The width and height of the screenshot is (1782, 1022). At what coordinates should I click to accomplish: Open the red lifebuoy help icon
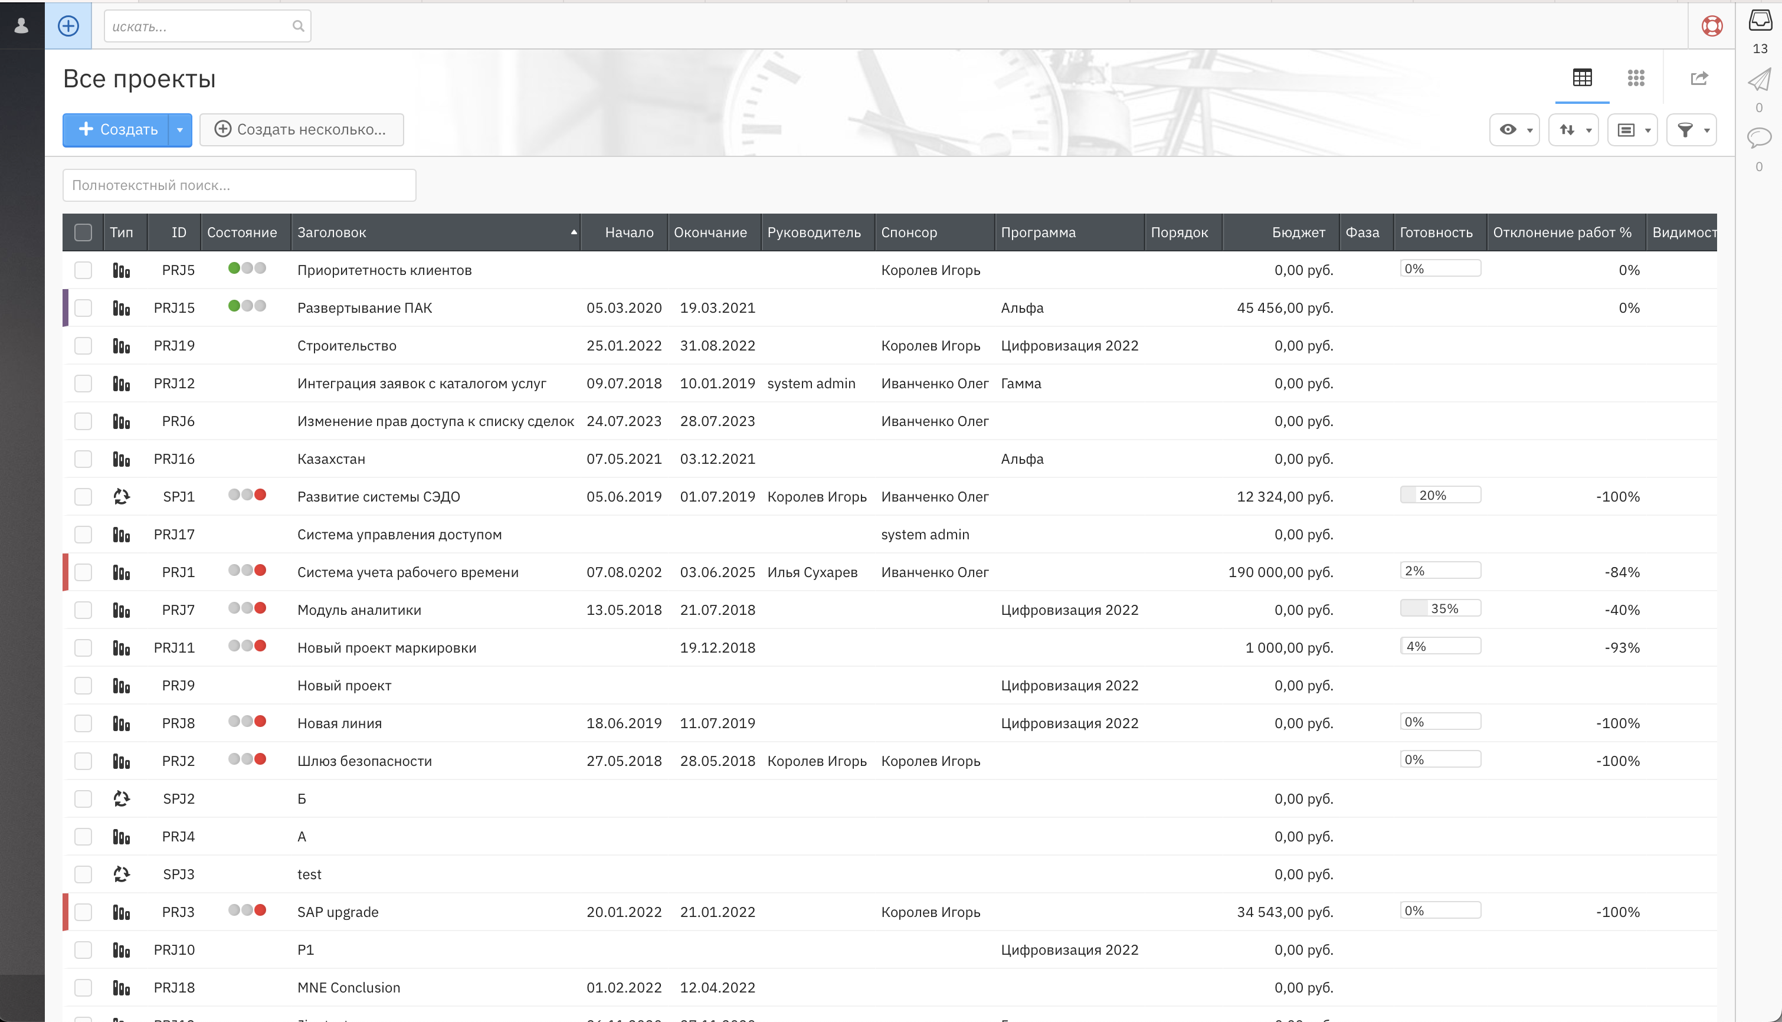click(x=1712, y=26)
